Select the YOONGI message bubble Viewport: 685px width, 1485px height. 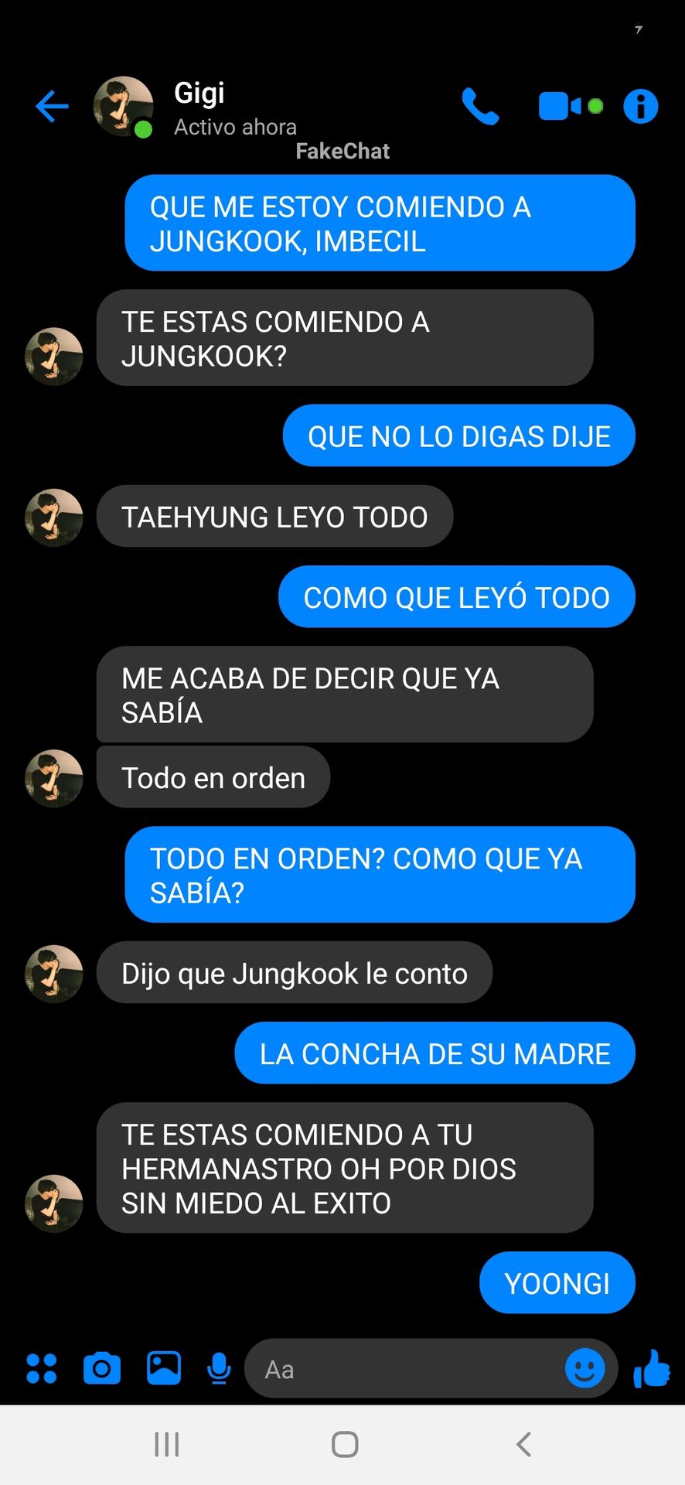pos(557,1282)
